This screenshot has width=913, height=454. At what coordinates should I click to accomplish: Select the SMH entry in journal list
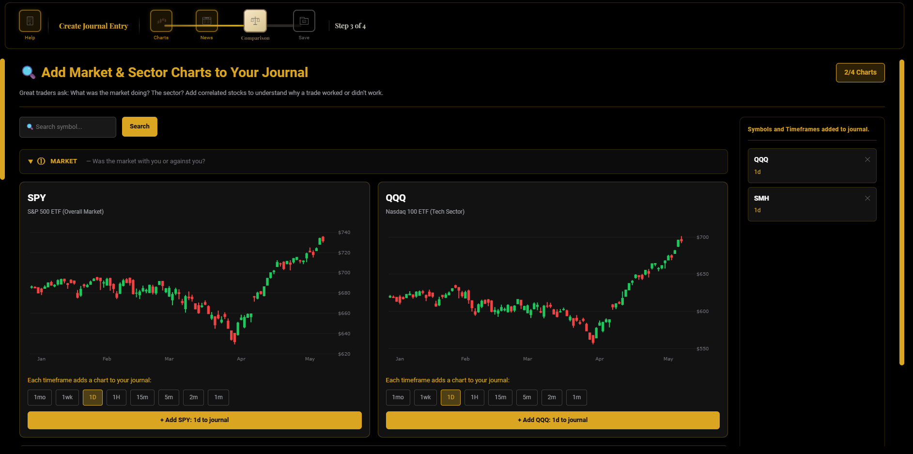(812, 204)
